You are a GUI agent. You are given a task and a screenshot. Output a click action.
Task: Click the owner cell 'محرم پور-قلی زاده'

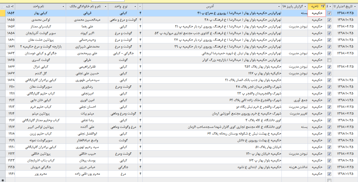click(x=87, y=174)
